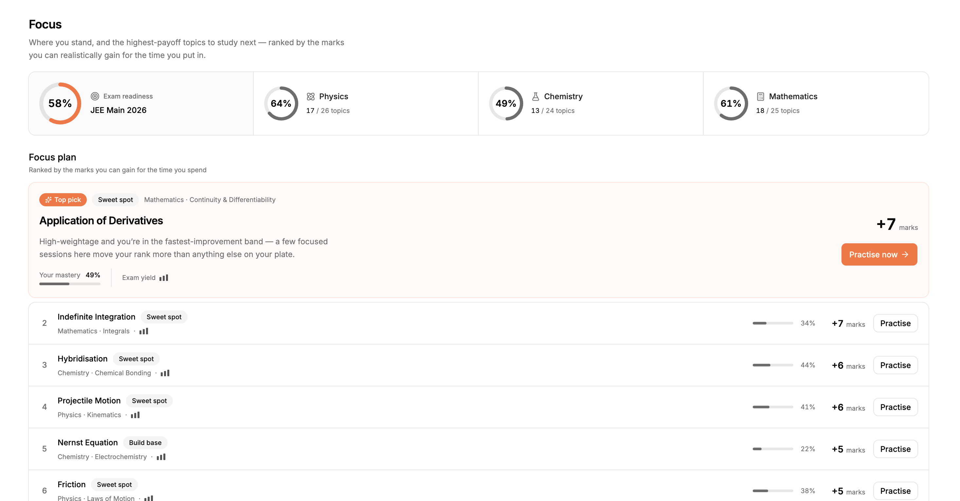Click the 58% exam readiness ring
This screenshot has width=960, height=501.
click(x=60, y=103)
